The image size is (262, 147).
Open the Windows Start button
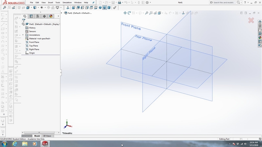click(x=4, y=144)
